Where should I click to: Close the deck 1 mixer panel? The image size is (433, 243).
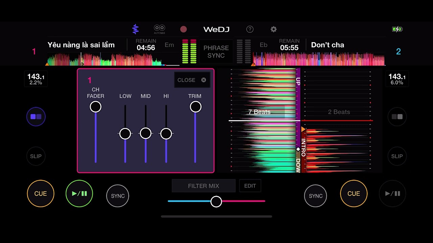point(192,80)
